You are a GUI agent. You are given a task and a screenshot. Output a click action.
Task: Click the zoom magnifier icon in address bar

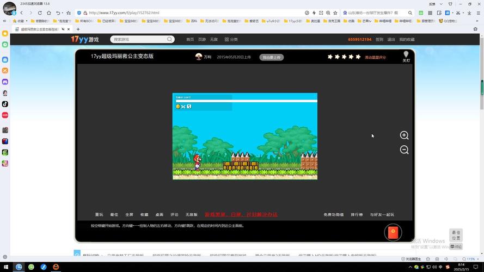(x=328, y=13)
